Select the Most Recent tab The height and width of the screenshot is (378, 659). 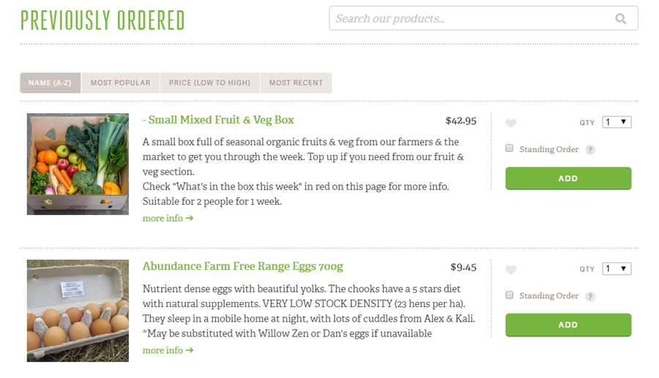pos(296,83)
